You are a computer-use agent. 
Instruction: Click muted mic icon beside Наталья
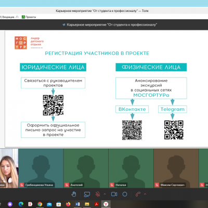click(112, 185)
